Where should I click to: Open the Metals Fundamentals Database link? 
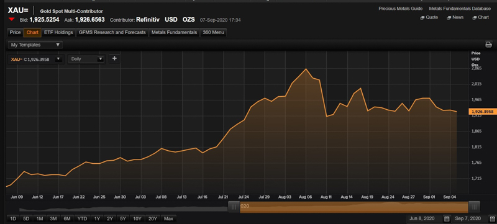[460, 9]
